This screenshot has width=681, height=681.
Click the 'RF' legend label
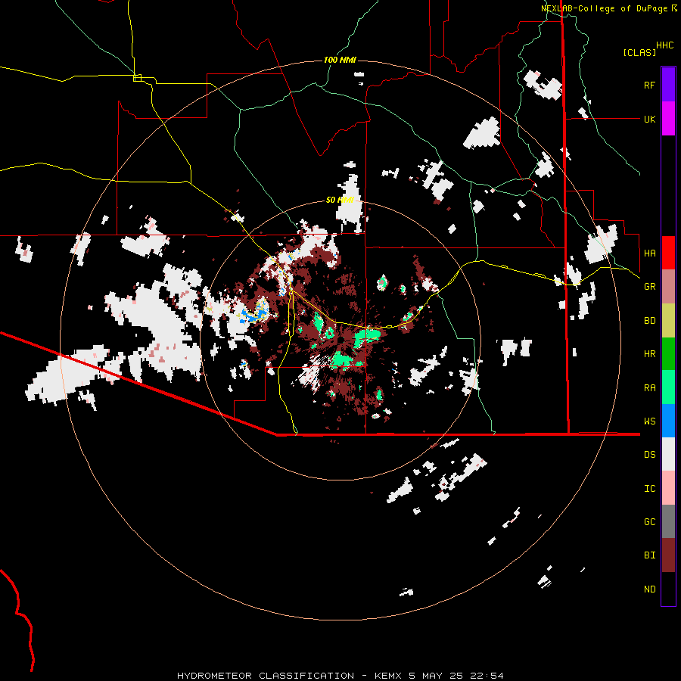(x=649, y=85)
